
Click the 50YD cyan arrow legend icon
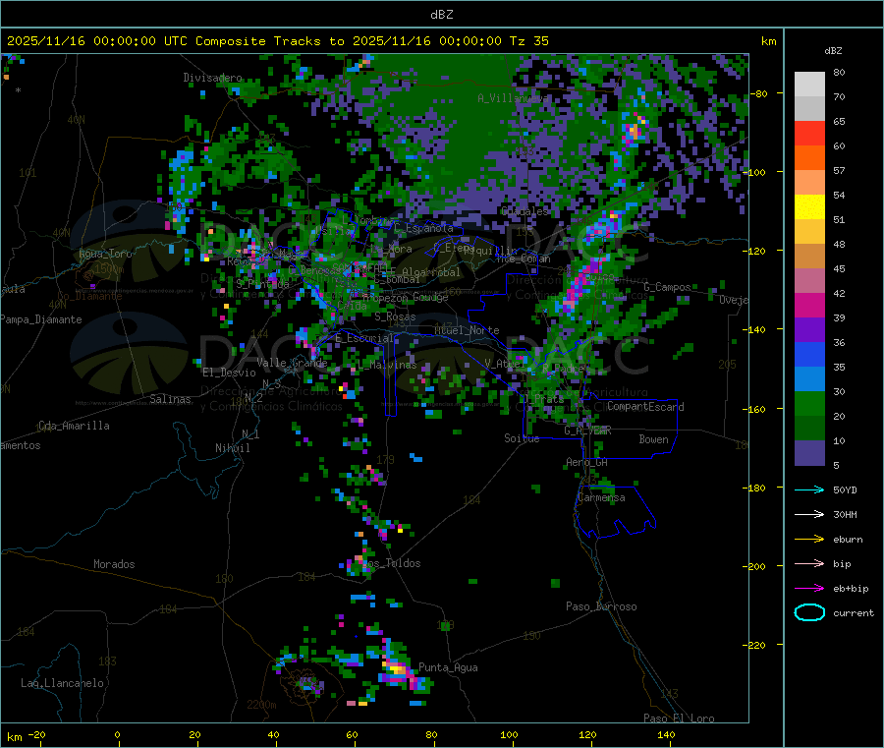click(x=809, y=489)
